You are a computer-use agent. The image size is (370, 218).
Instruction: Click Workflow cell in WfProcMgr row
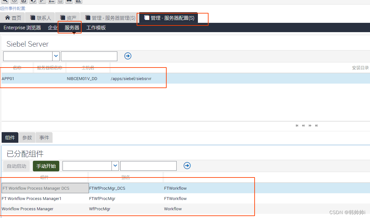[173, 209]
